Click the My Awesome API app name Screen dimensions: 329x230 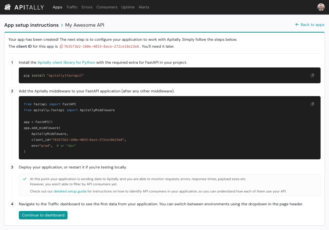point(85,25)
